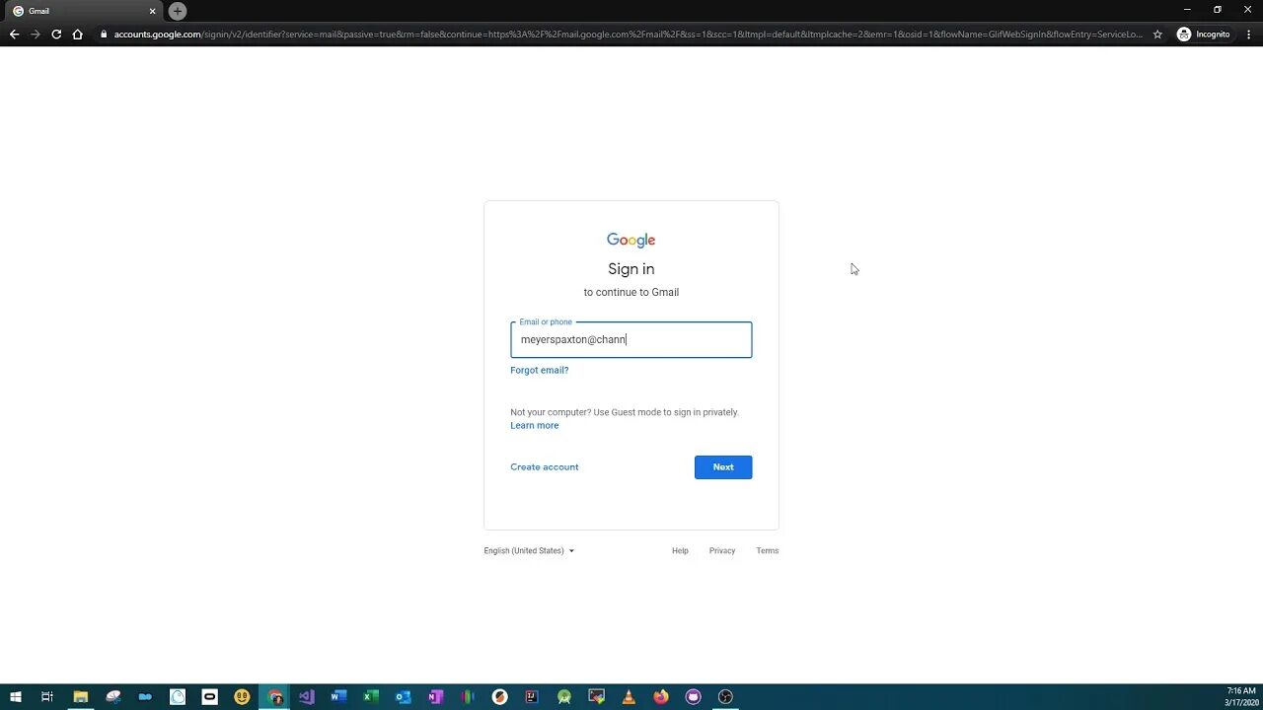Image resolution: width=1263 pixels, height=710 pixels.
Task: Open the Oculus taskbar app
Action: click(x=210, y=697)
